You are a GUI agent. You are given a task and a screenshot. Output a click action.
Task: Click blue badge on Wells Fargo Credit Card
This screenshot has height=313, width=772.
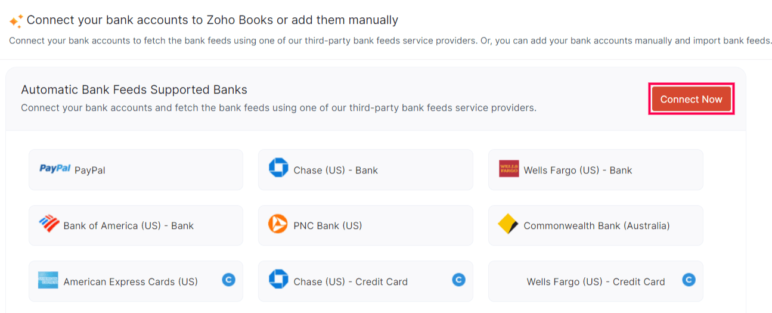point(689,280)
